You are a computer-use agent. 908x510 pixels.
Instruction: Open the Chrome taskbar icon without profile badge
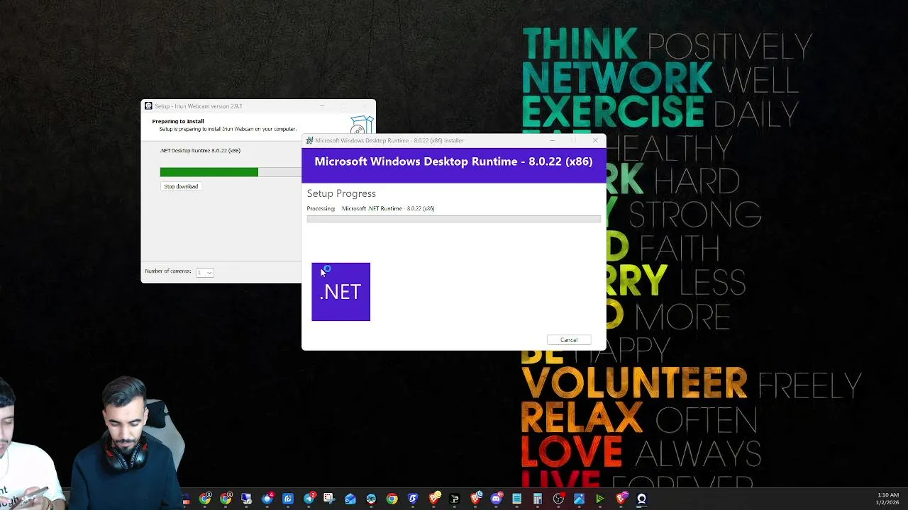tap(392, 499)
